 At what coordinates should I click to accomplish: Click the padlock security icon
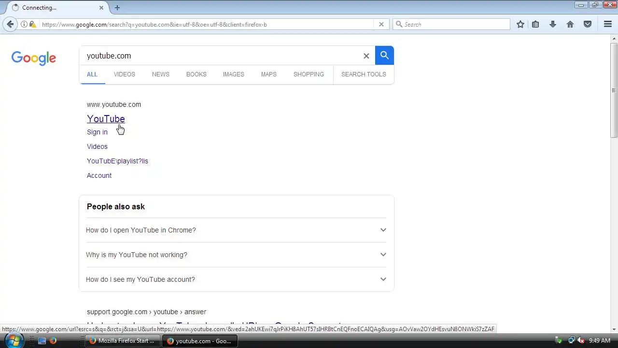coord(32,24)
